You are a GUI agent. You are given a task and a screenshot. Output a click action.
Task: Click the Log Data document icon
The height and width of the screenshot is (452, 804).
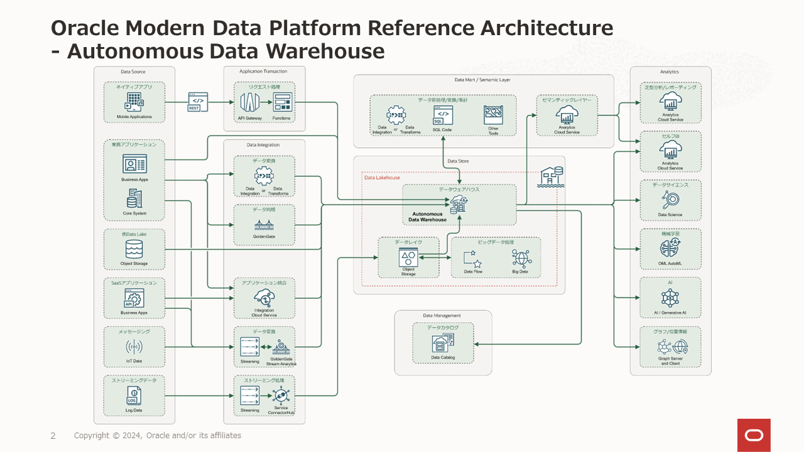click(x=133, y=397)
